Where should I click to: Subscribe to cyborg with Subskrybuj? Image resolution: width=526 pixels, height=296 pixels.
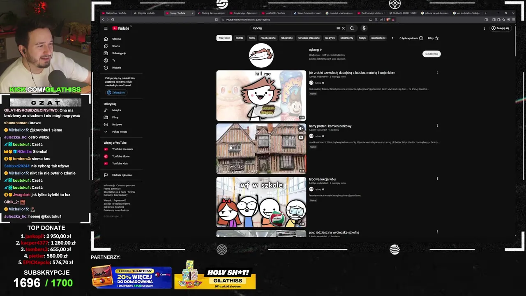click(x=431, y=54)
